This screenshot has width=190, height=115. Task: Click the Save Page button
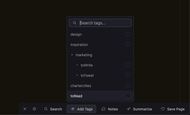coord(173,109)
